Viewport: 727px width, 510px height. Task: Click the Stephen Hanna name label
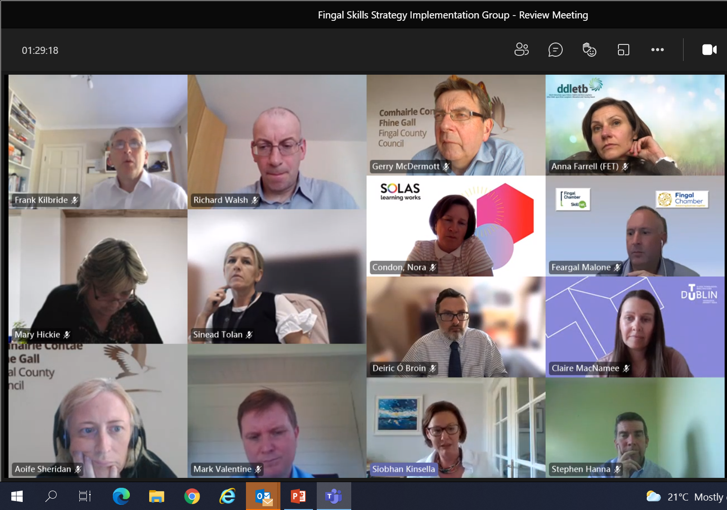pos(581,469)
